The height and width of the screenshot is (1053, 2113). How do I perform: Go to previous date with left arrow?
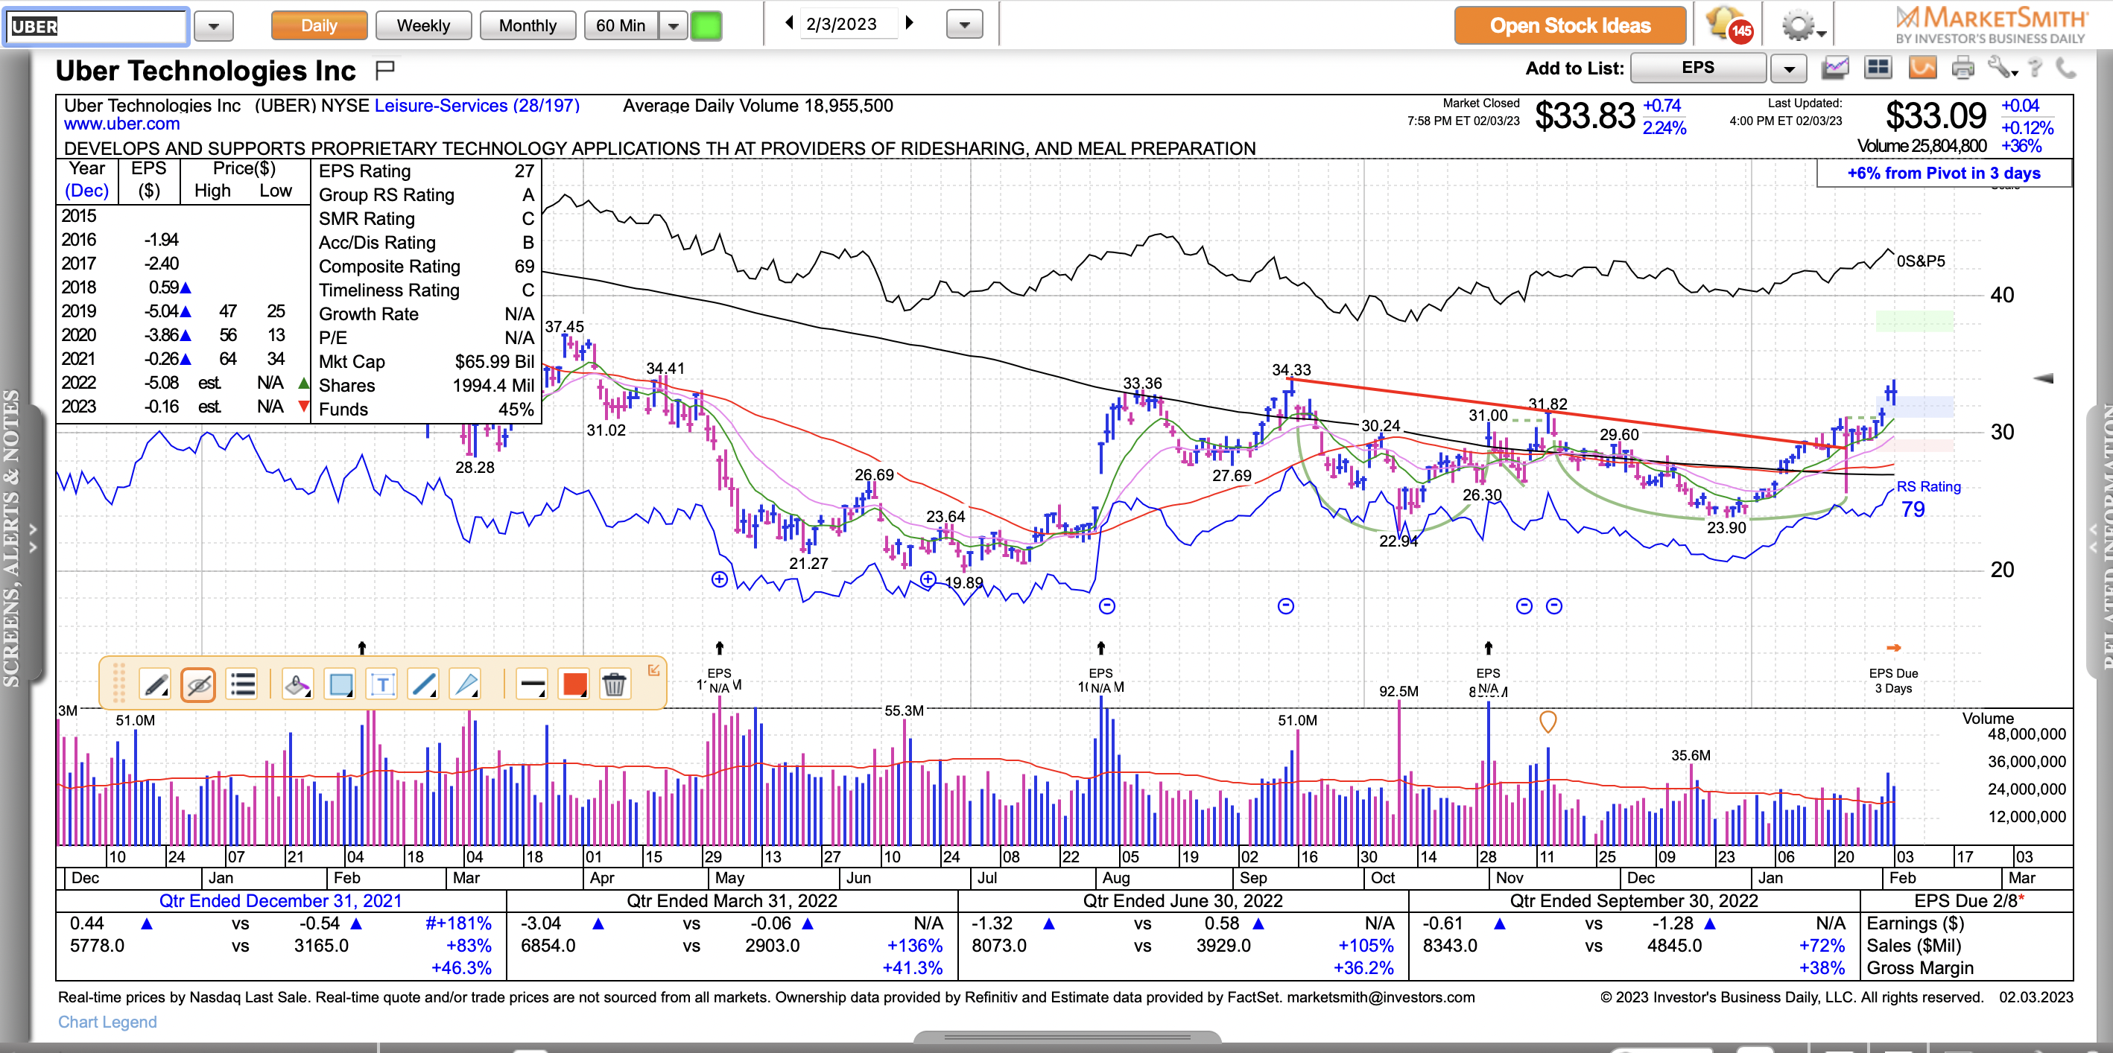[x=788, y=23]
